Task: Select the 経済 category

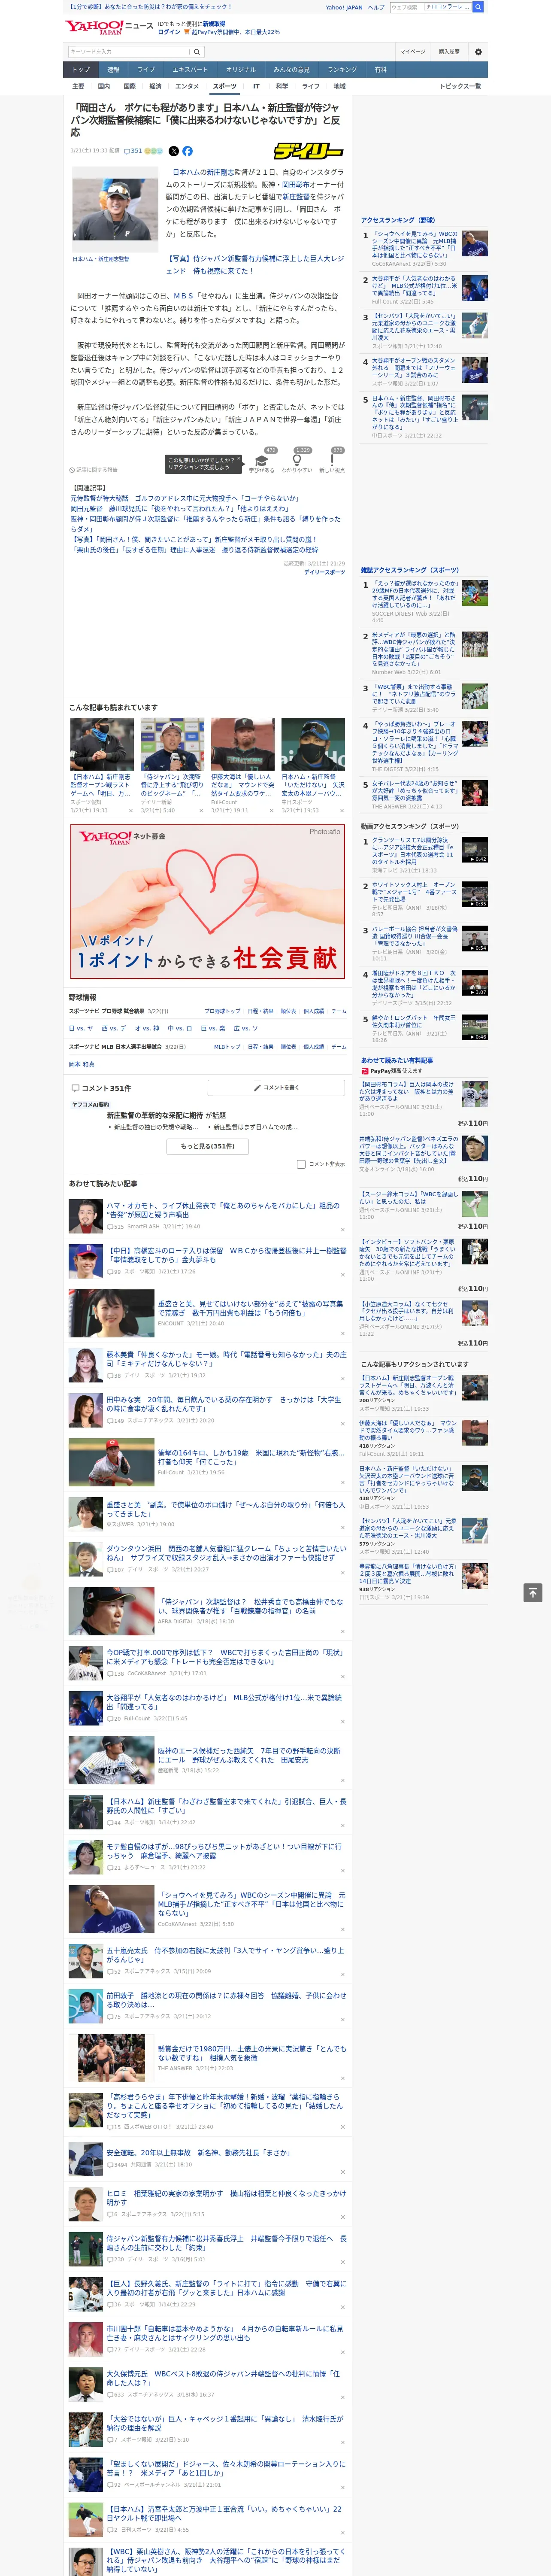Action: [x=155, y=86]
